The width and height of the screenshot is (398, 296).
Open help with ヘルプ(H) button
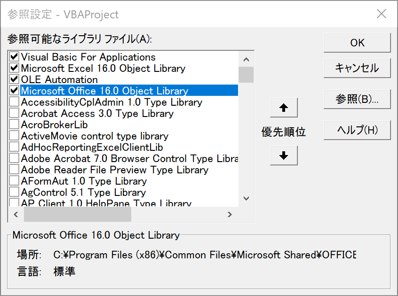point(357,130)
